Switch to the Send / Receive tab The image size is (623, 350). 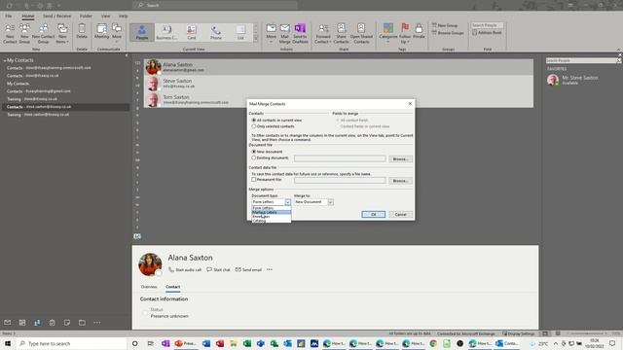click(56, 16)
